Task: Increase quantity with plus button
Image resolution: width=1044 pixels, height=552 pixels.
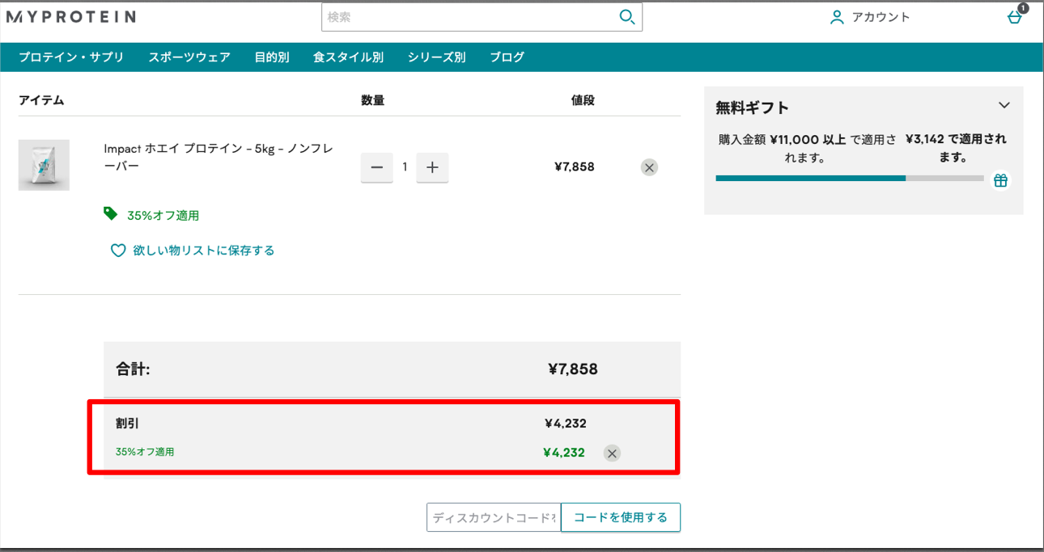Action: click(x=432, y=167)
